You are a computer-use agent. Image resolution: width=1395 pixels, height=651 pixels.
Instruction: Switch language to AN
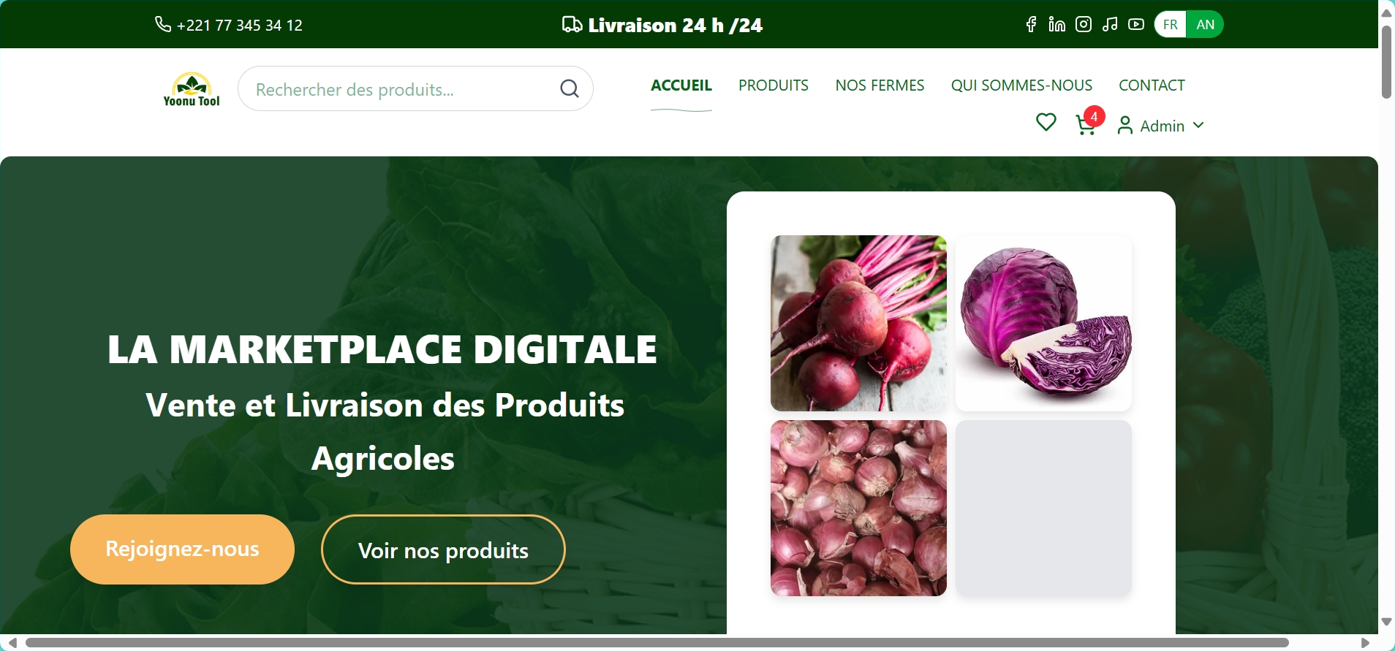1205,25
